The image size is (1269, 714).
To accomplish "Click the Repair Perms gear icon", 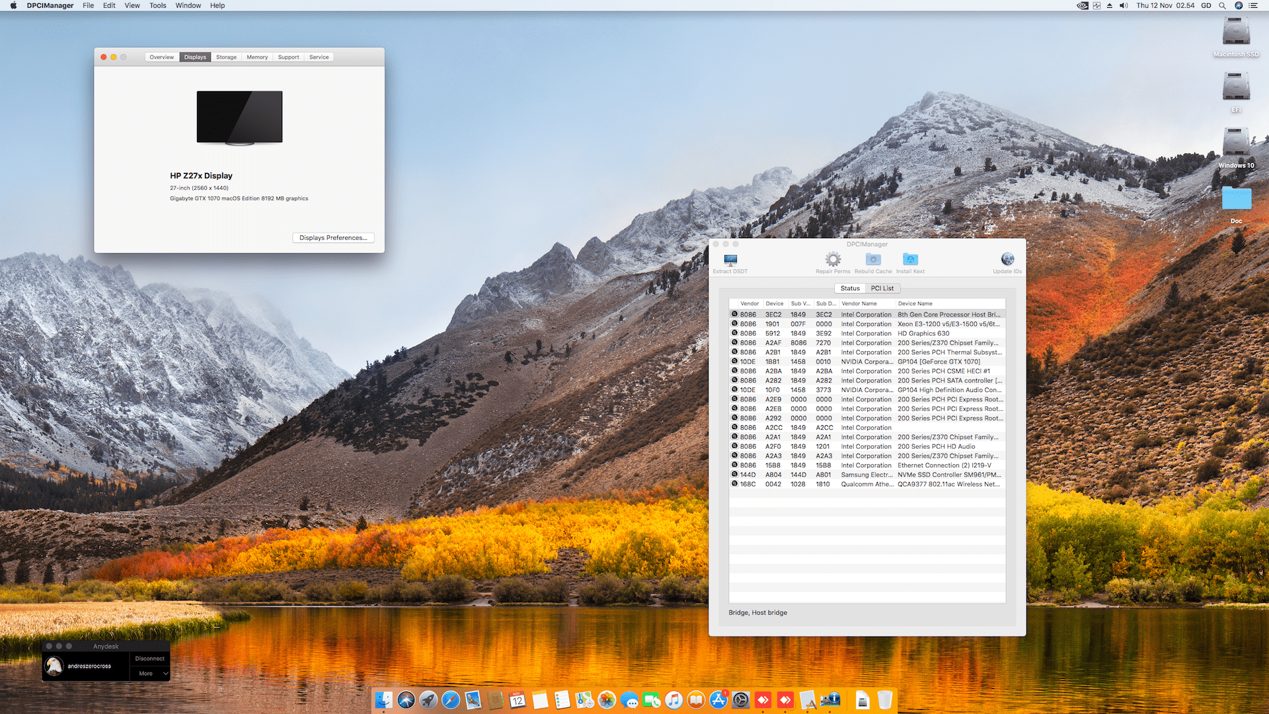I will pyautogui.click(x=833, y=259).
